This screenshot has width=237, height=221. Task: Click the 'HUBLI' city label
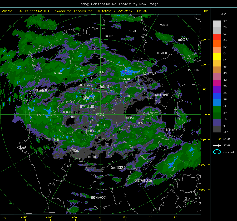point(73,117)
